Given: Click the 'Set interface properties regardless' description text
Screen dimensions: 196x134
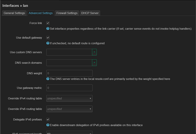Looking at the screenshot, I should (x=121, y=29).
